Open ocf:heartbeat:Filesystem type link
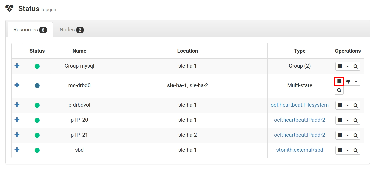Viewport: 374px width, 178px height. click(x=300, y=105)
